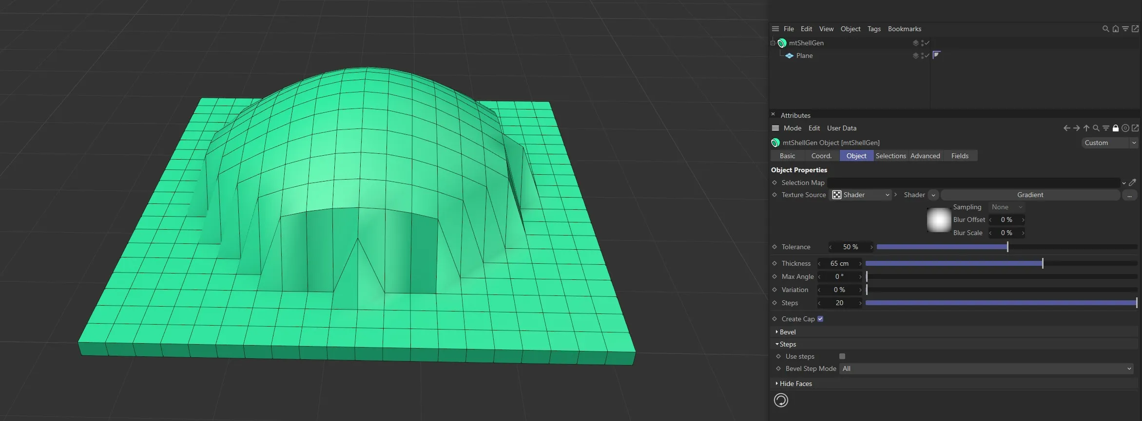1142x421 pixels.
Task: Lock the Attributes panel with the padlock icon
Action: 1115,128
